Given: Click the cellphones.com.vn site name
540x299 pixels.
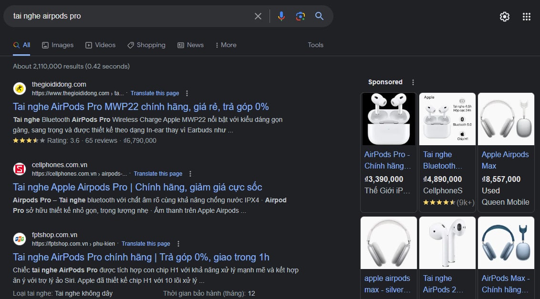Looking at the screenshot, I should [60, 165].
